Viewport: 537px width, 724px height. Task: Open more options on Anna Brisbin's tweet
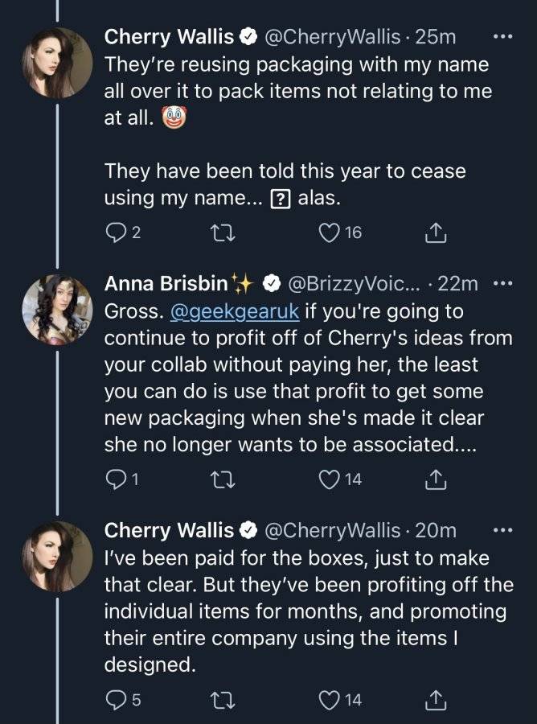503,283
